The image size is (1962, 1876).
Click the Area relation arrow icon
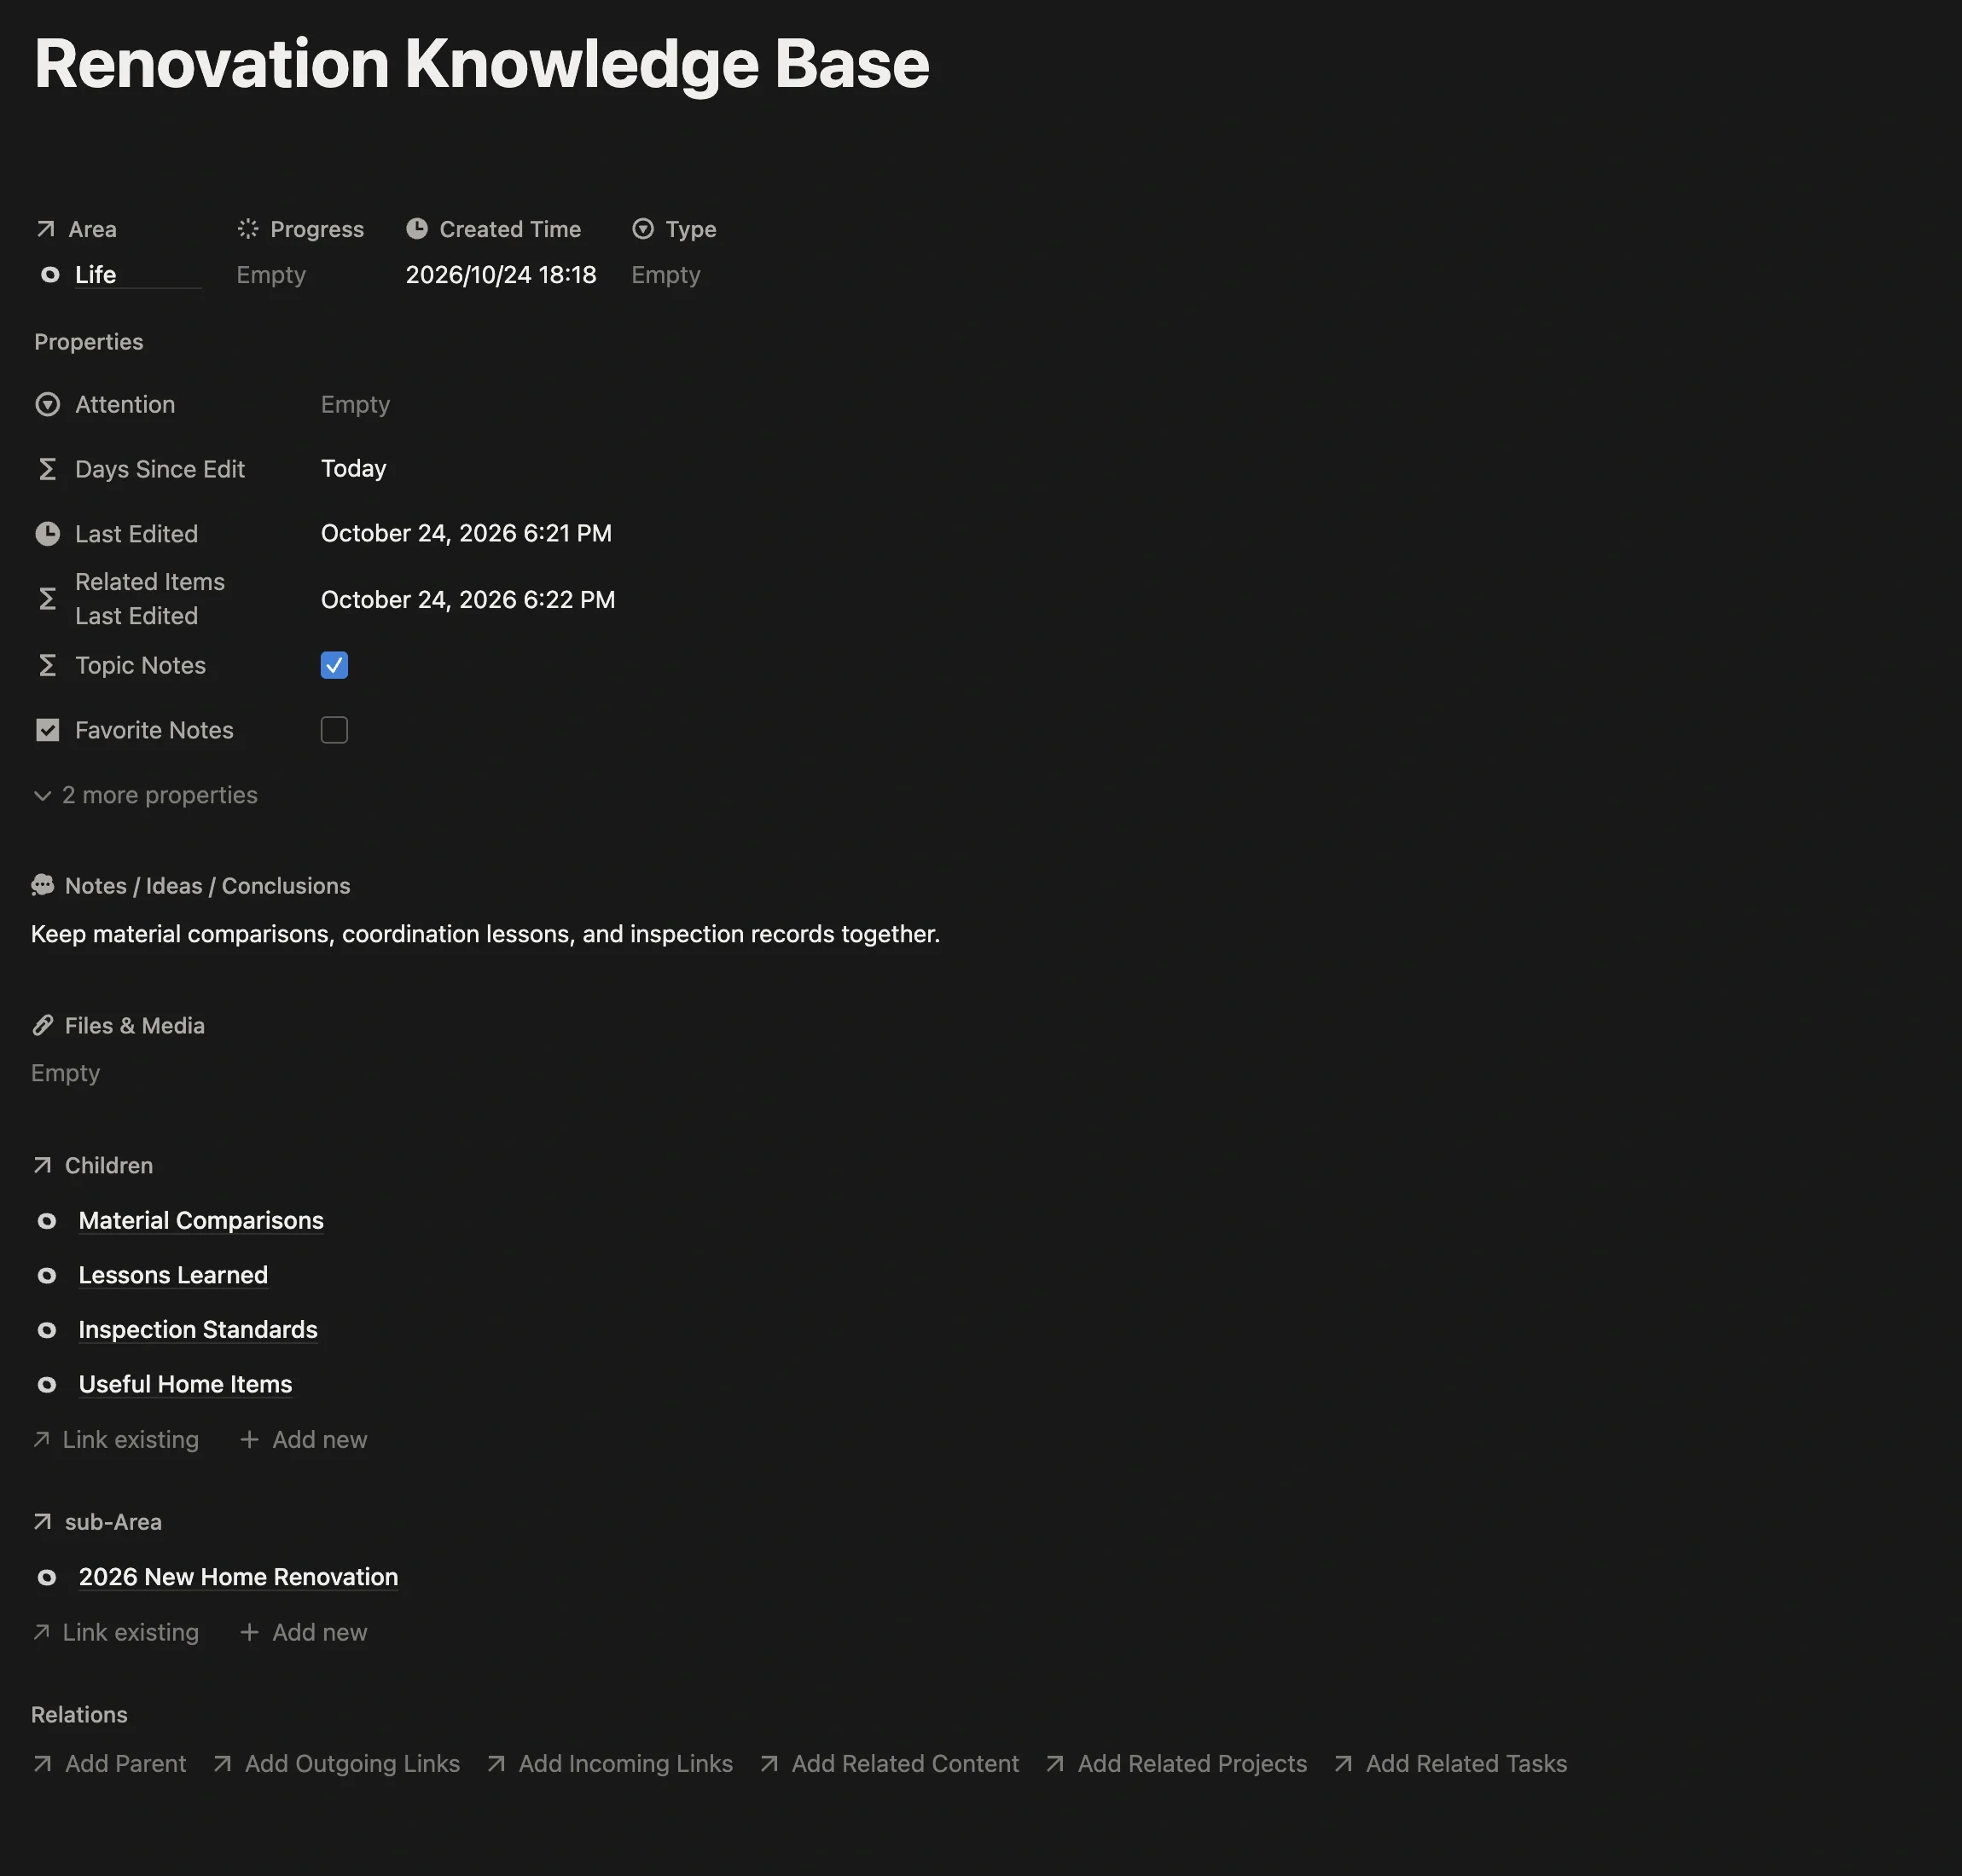45,229
